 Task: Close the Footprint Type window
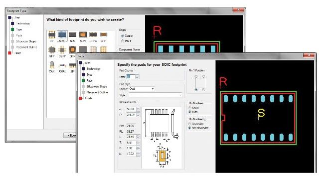pos(238,10)
